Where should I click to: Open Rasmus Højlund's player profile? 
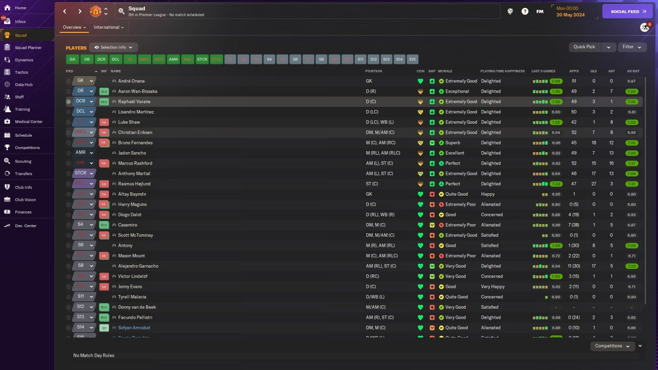tap(135, 184)
